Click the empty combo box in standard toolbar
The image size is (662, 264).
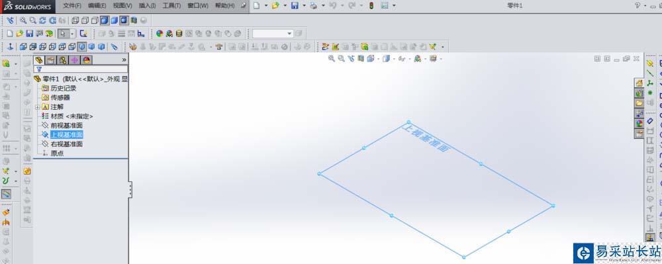coord(273,33)
